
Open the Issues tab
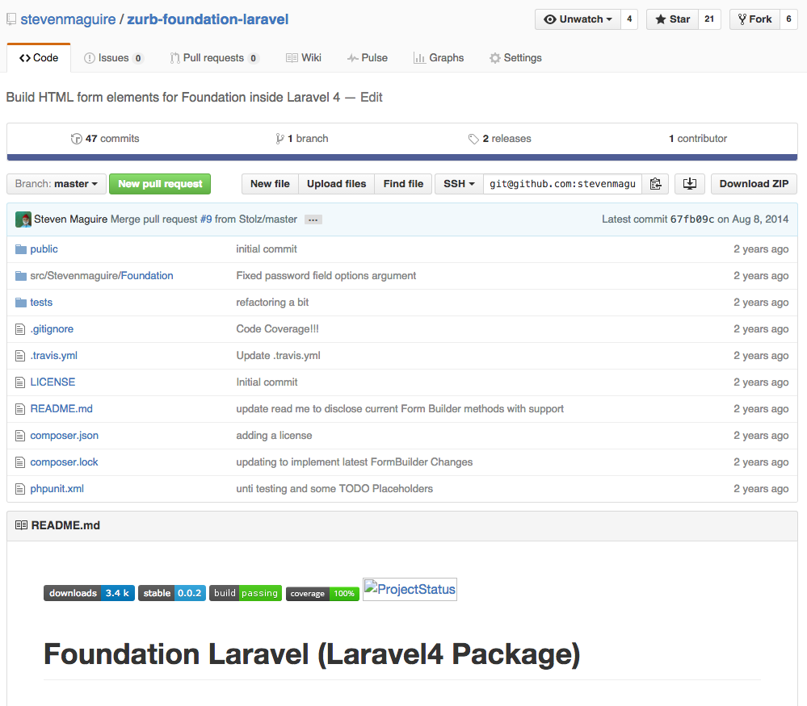pos(113,58)
